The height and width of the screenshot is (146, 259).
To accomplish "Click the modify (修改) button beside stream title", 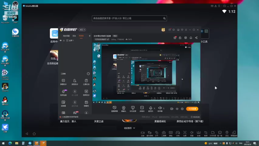I will 115,36.
